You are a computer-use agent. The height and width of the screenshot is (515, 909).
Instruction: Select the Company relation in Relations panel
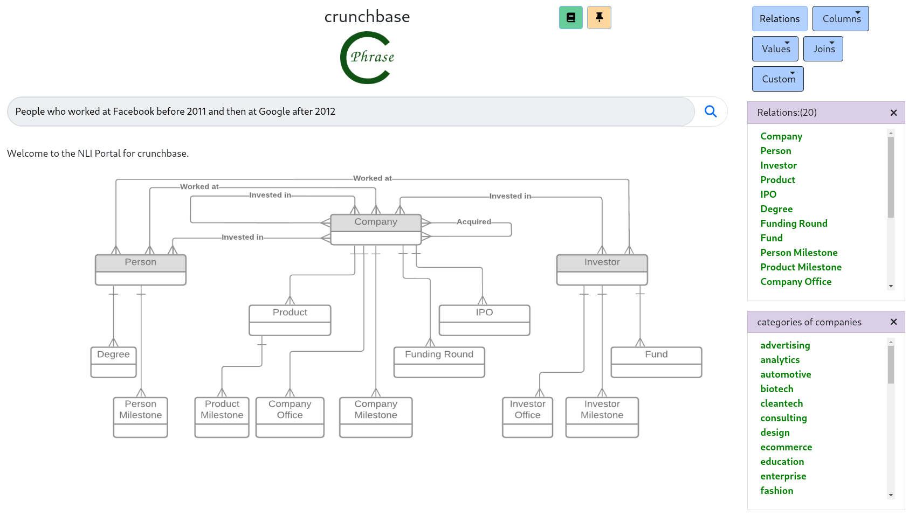(781, 136)
